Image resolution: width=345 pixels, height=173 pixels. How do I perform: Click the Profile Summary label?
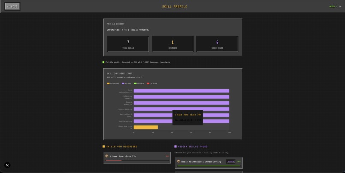pos(116,24)
